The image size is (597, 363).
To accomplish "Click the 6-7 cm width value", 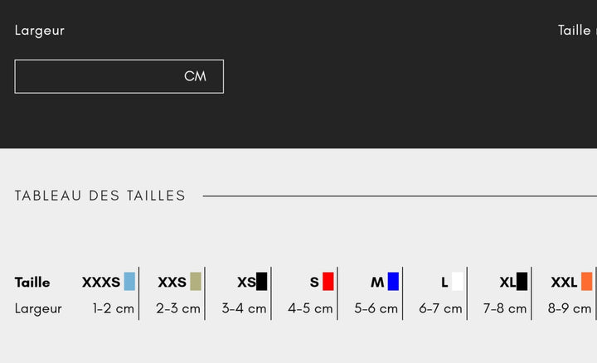I will click(440, 308).
